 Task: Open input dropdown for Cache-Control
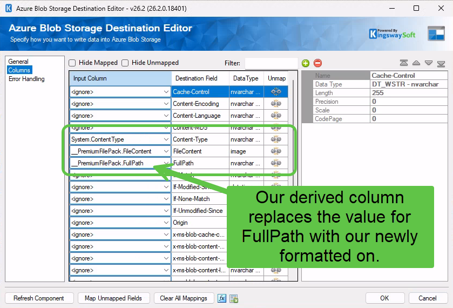[166, 92]
